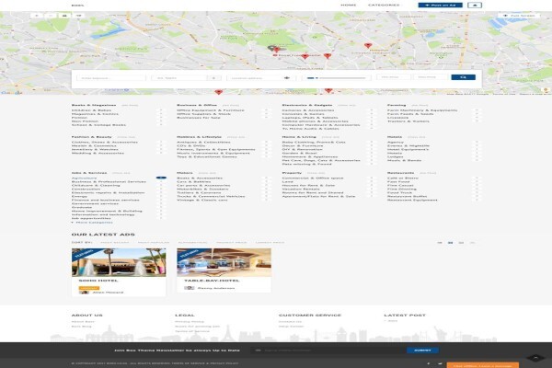Open the Children & Babies category
The height and width of the screenshot is (368, 552).
pyautogui.click(x=91, y=110)
